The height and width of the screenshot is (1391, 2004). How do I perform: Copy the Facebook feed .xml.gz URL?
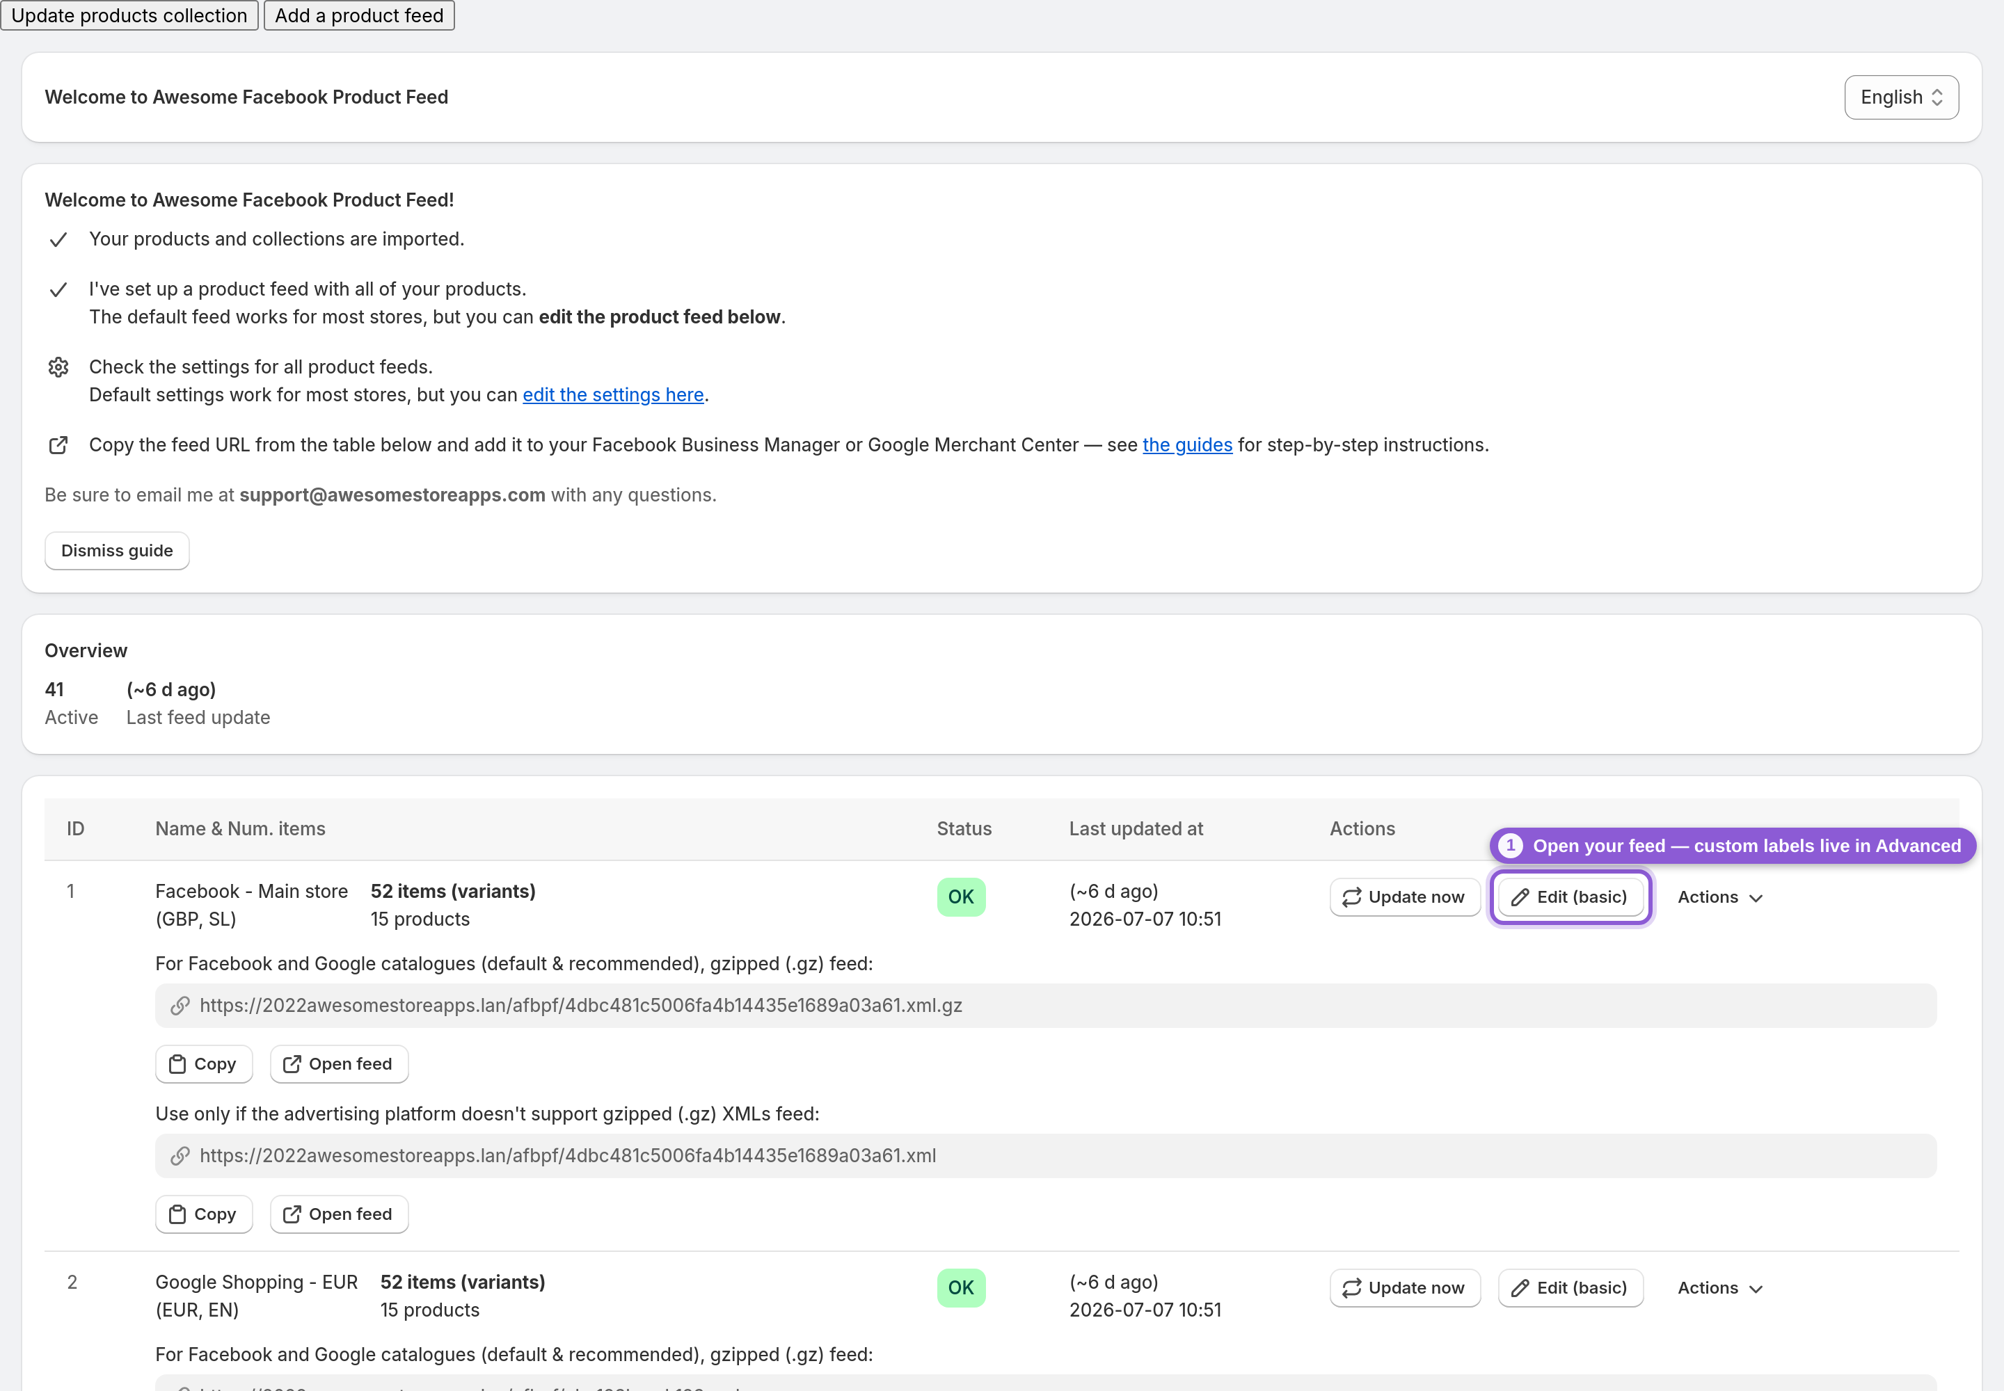204,1064
